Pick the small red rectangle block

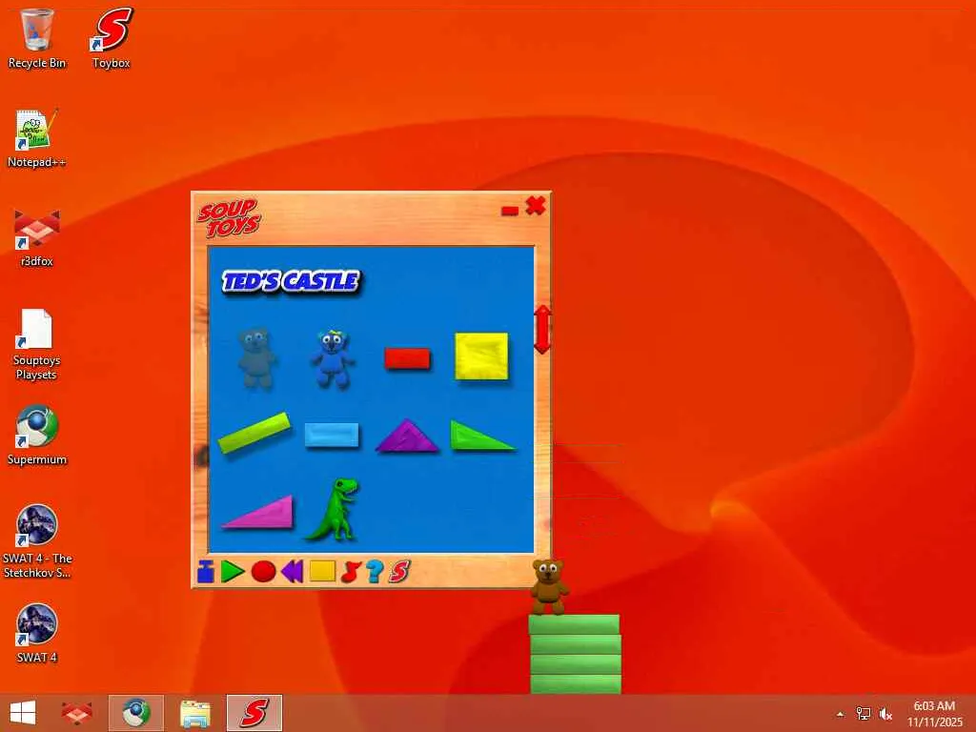tap(407, 358)
